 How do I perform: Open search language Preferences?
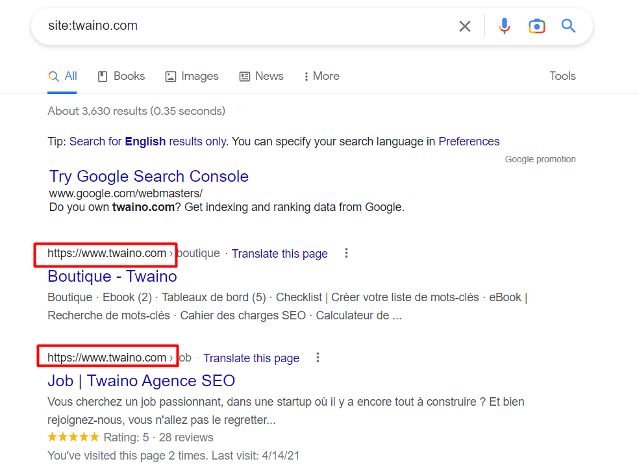point(469,141)
